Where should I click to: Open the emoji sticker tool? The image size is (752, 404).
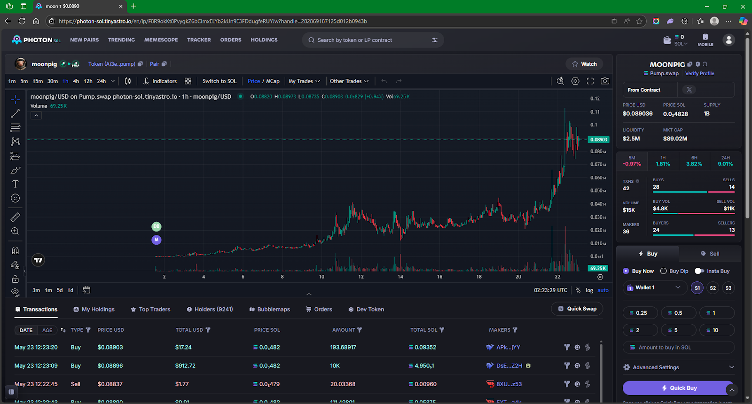(15, 198)
